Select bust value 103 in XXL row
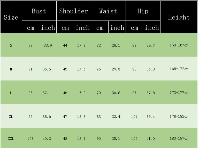The width and height of the screenshot is (199, 148). pyautogui.click(x=30, y=139)
